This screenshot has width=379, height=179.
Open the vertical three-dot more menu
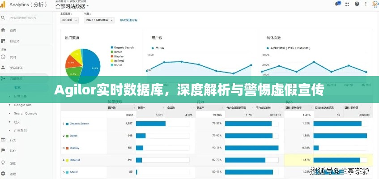366,4
